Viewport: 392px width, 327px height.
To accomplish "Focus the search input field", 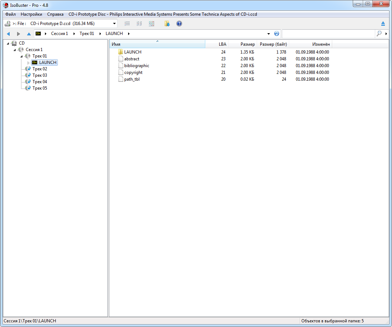I will tap(328, 34).
